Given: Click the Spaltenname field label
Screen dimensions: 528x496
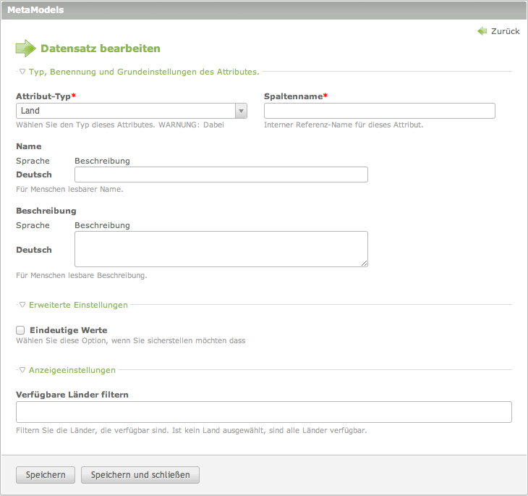Looking at the screenshot, I should 293,96.
